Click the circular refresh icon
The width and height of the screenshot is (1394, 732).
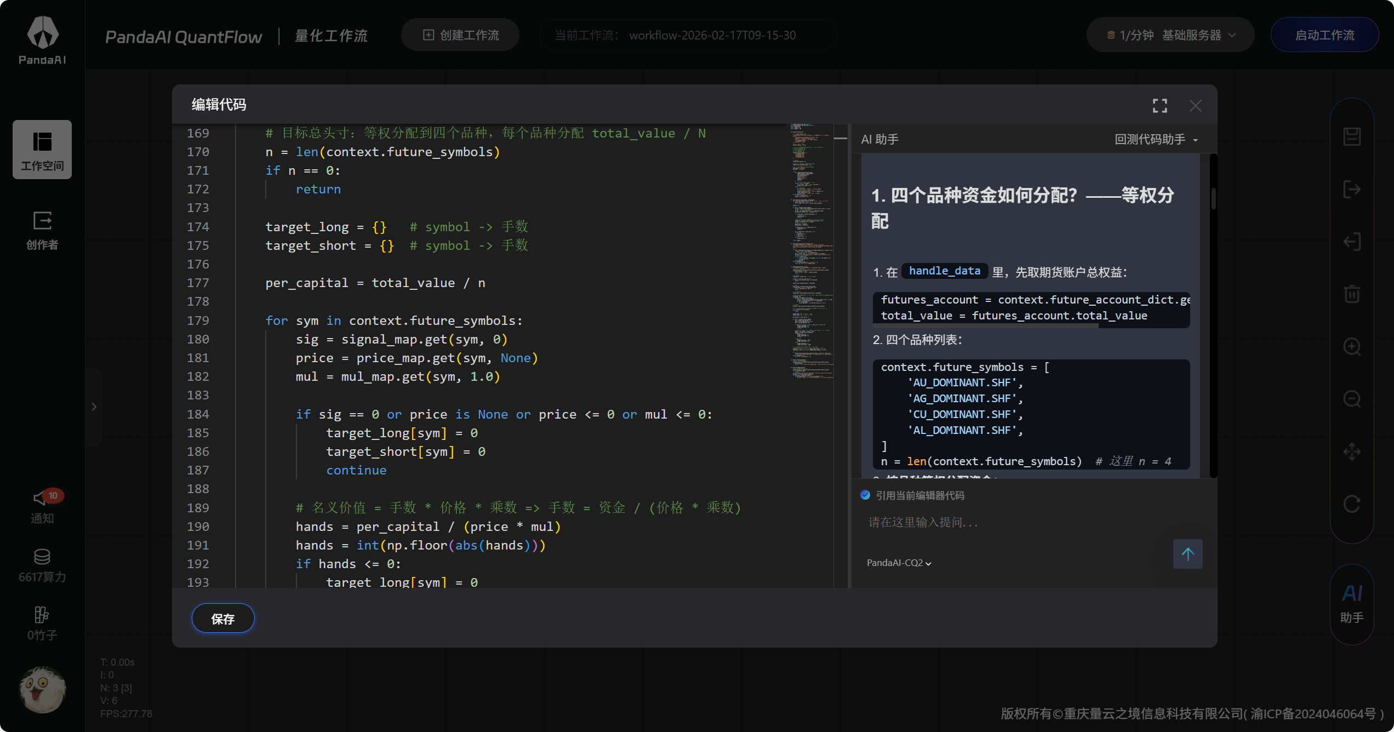click(x=1352, y=504)
